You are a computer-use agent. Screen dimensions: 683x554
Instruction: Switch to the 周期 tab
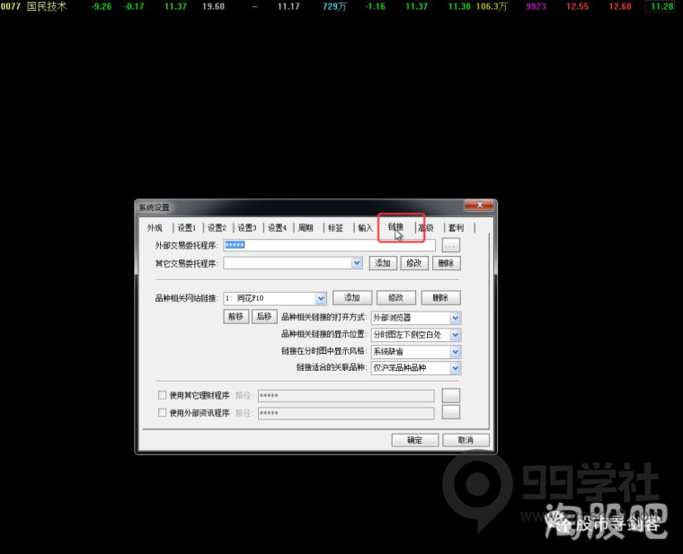pos(306,227)
